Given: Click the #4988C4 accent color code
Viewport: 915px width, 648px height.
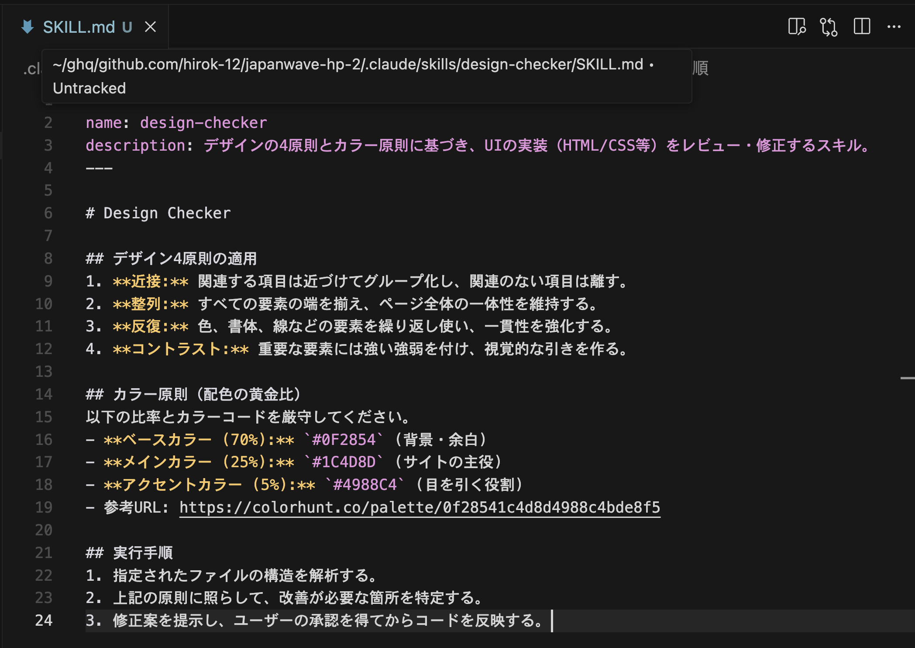Looking at the screenshot, I should (x=365, y=485).
